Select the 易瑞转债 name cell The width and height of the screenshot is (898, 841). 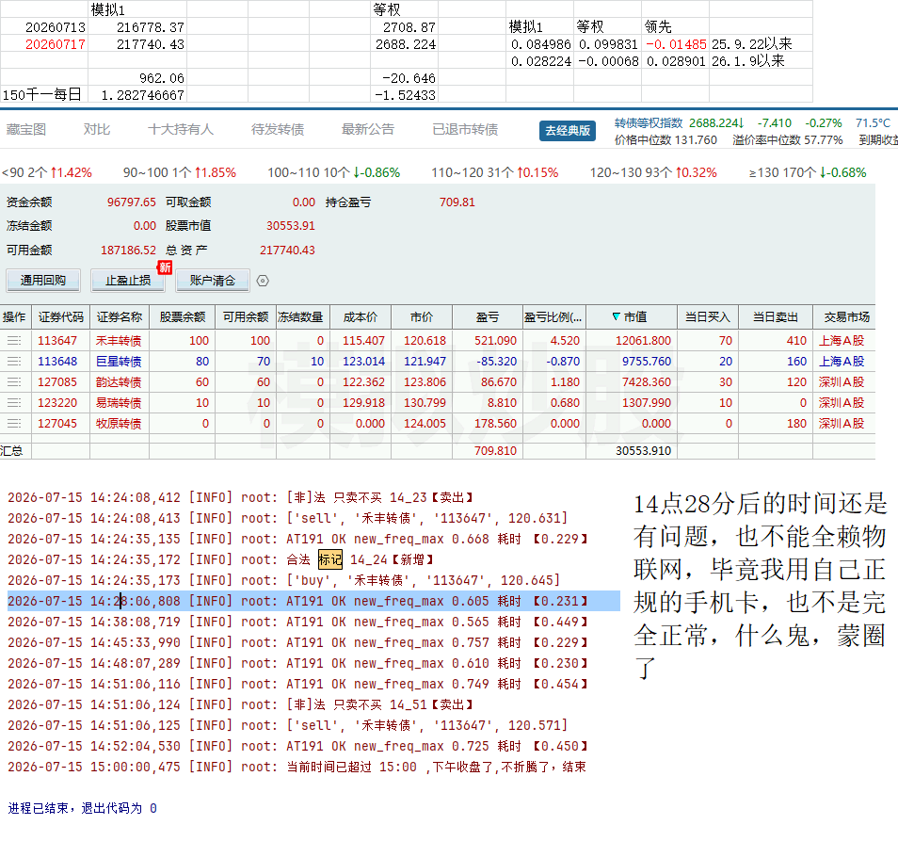pos(119,403)
